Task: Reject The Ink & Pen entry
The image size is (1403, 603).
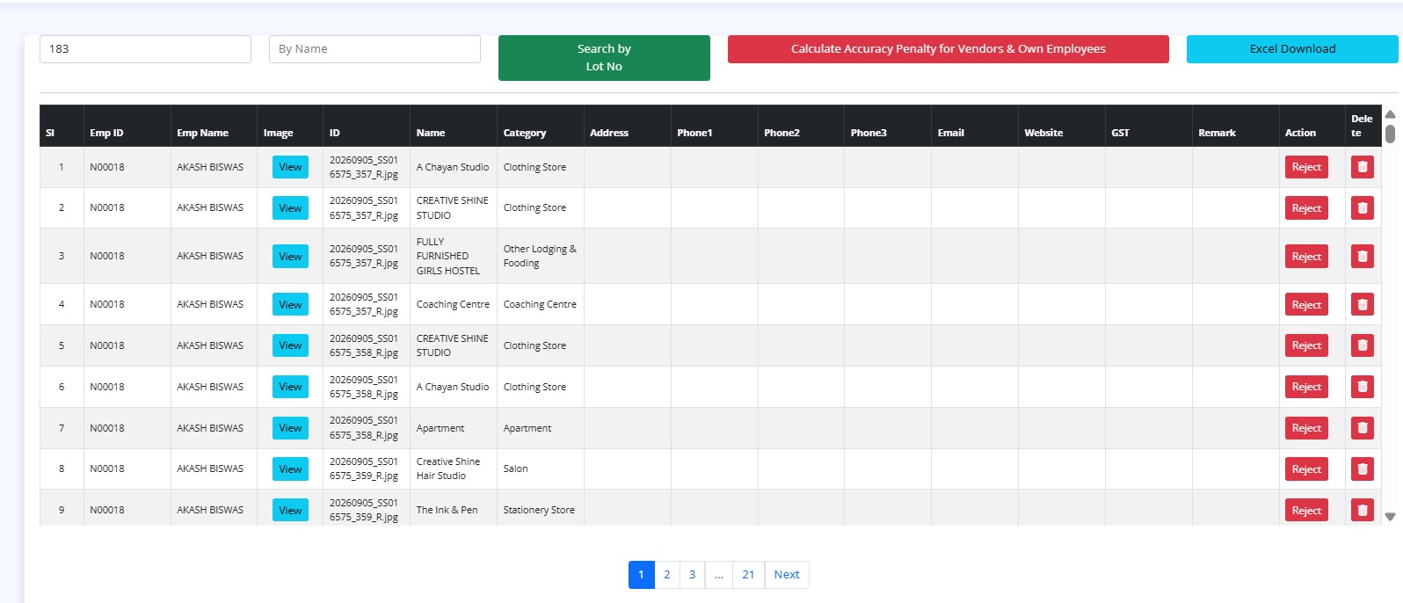Action: pyautogui.click(x=1306, y=510)
